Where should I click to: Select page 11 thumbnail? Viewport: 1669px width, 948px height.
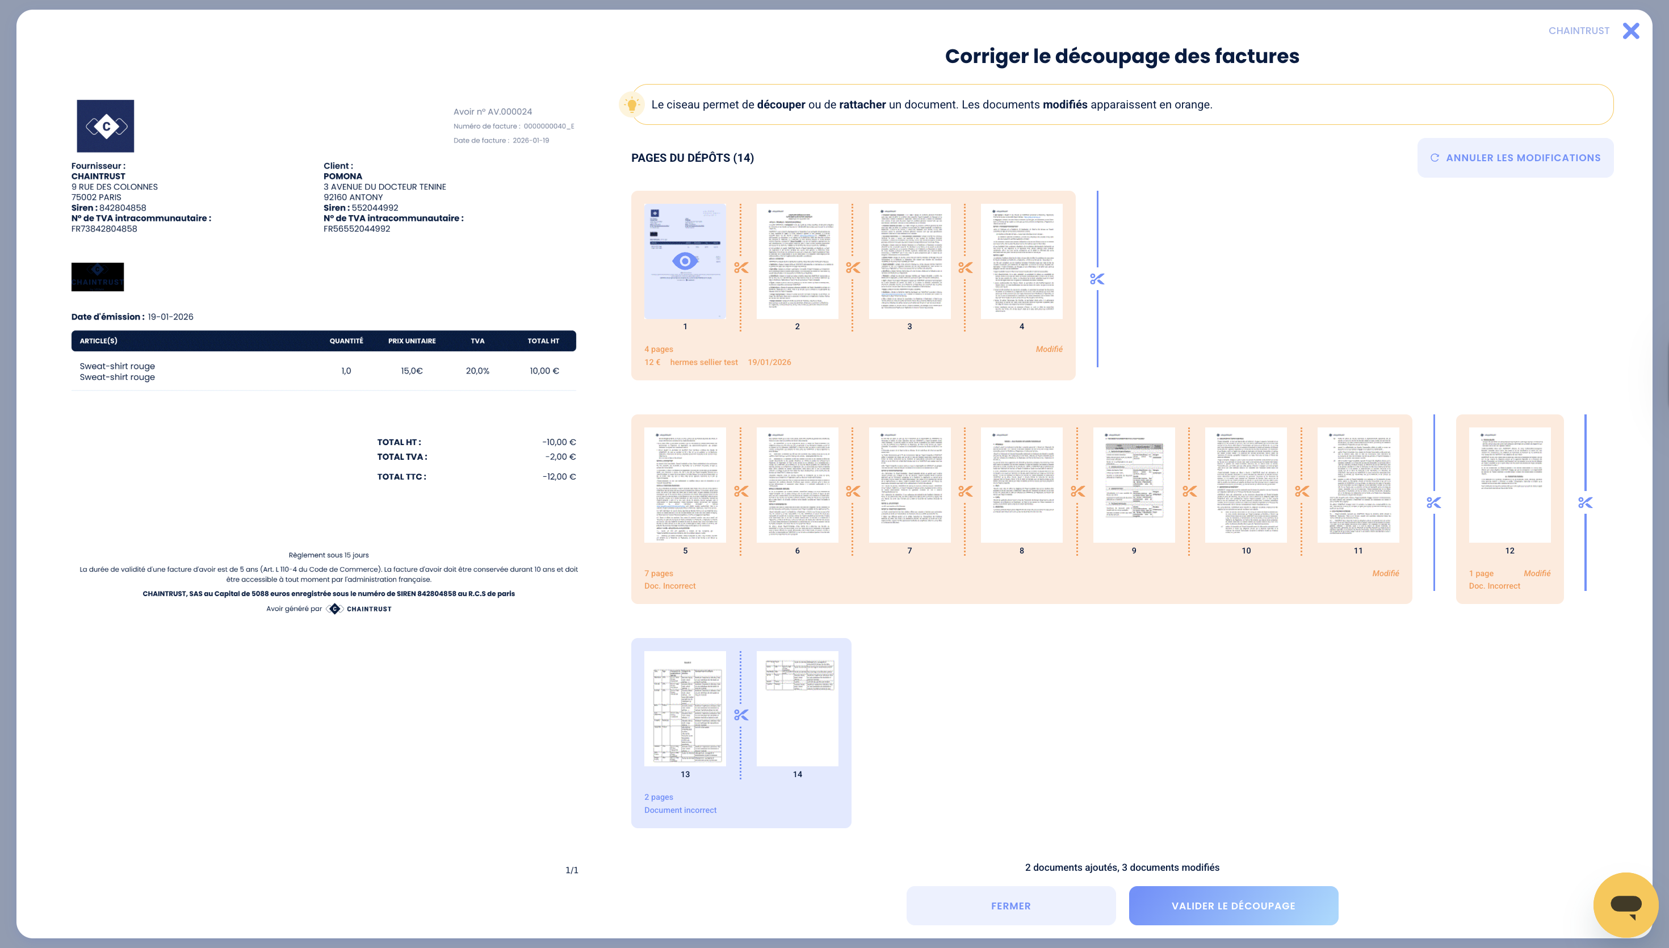pyautogui.click(x=1358, y=485)
